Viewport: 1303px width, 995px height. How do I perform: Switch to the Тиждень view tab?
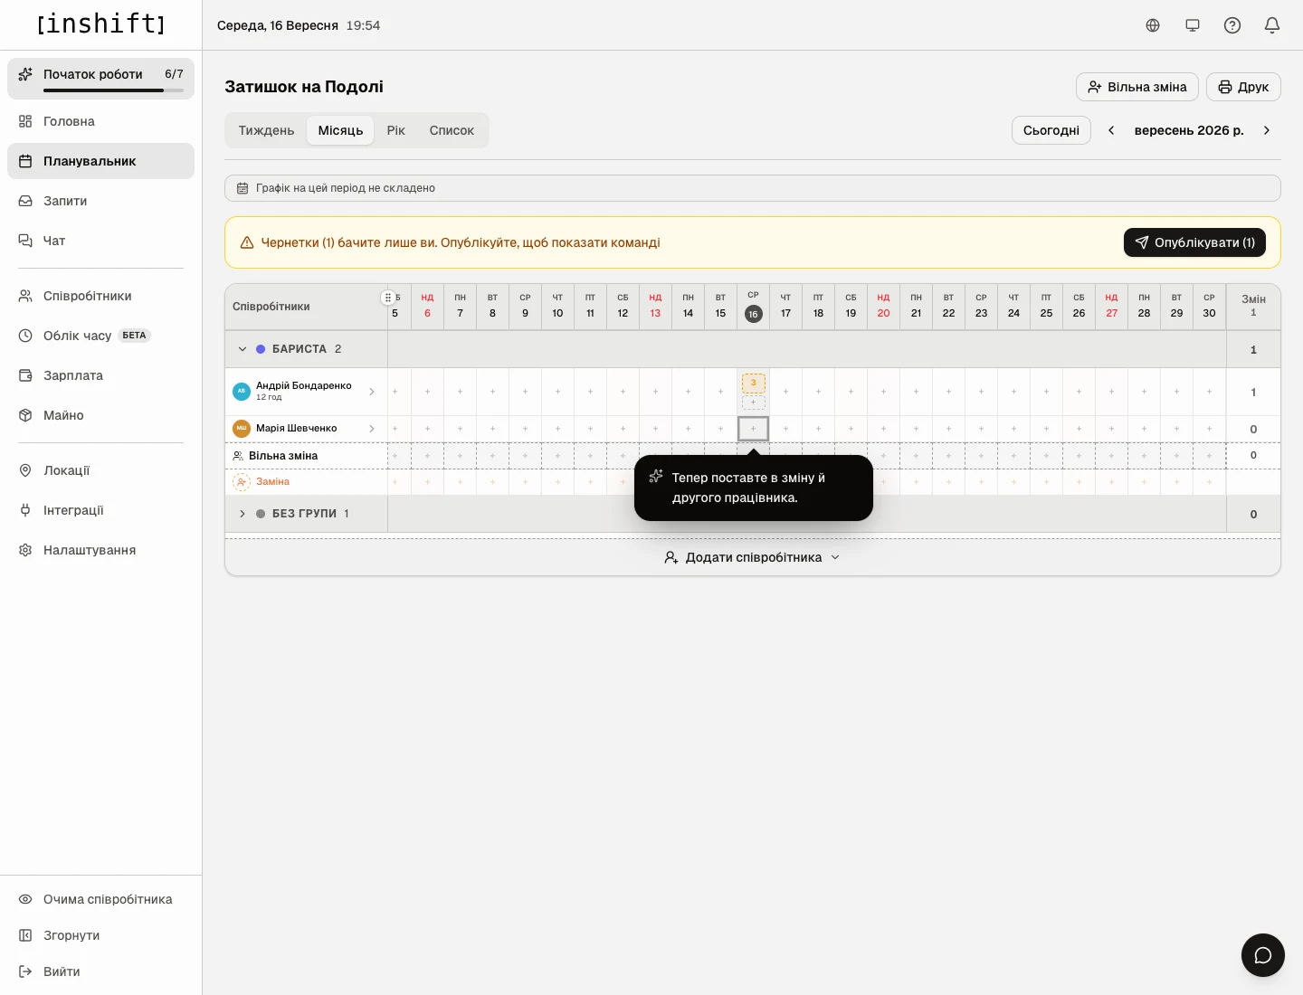coord(266,130)
